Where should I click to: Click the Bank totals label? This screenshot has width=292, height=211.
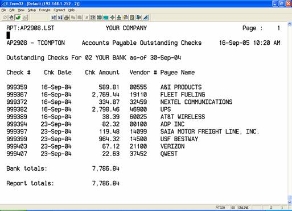(x=27, y=168)
